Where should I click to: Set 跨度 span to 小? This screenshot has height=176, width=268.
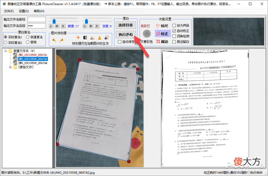(51, 26)
